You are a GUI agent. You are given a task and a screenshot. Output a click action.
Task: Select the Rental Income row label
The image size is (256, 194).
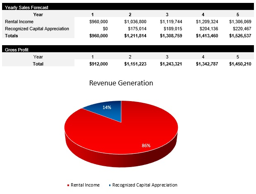point(19,22)
